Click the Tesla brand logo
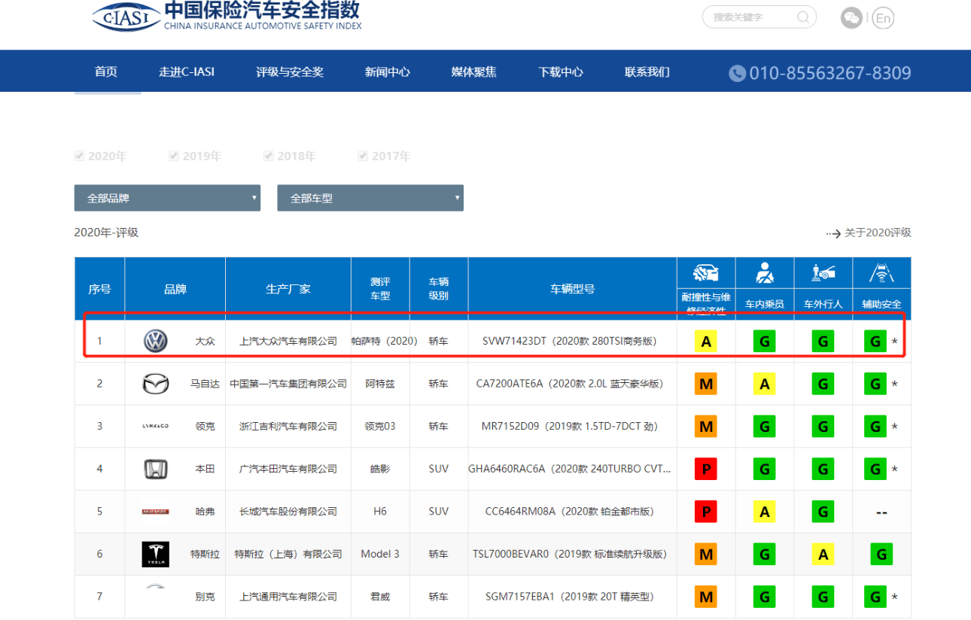The height and width of the screenshot is (620, 971). tap(156, 554)
